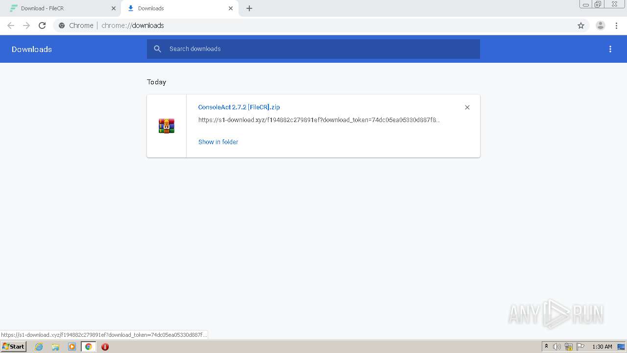Click the Today date label
The image size is (627, 353).
pos(157,82)
